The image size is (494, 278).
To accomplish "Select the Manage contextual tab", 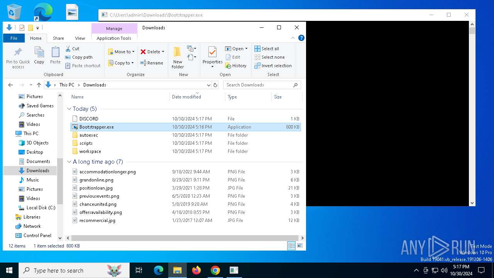I will 114,29.
